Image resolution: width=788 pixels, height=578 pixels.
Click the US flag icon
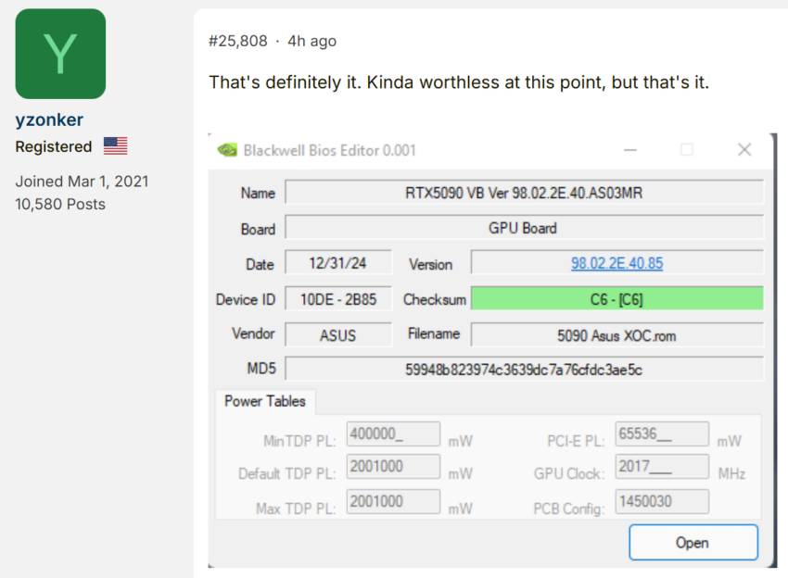(x=115, y=146)
